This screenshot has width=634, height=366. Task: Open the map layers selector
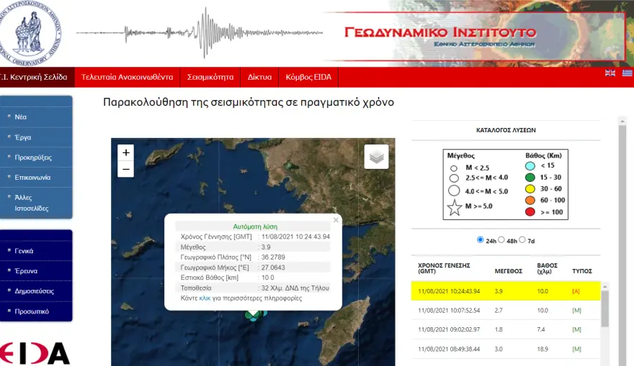pyautogui.click(x=376, y=156)
